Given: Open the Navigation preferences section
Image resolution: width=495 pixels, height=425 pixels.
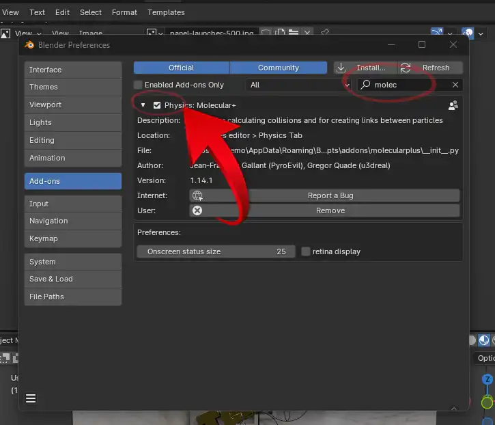Looking at the screenshot, I should click(73, 221).
